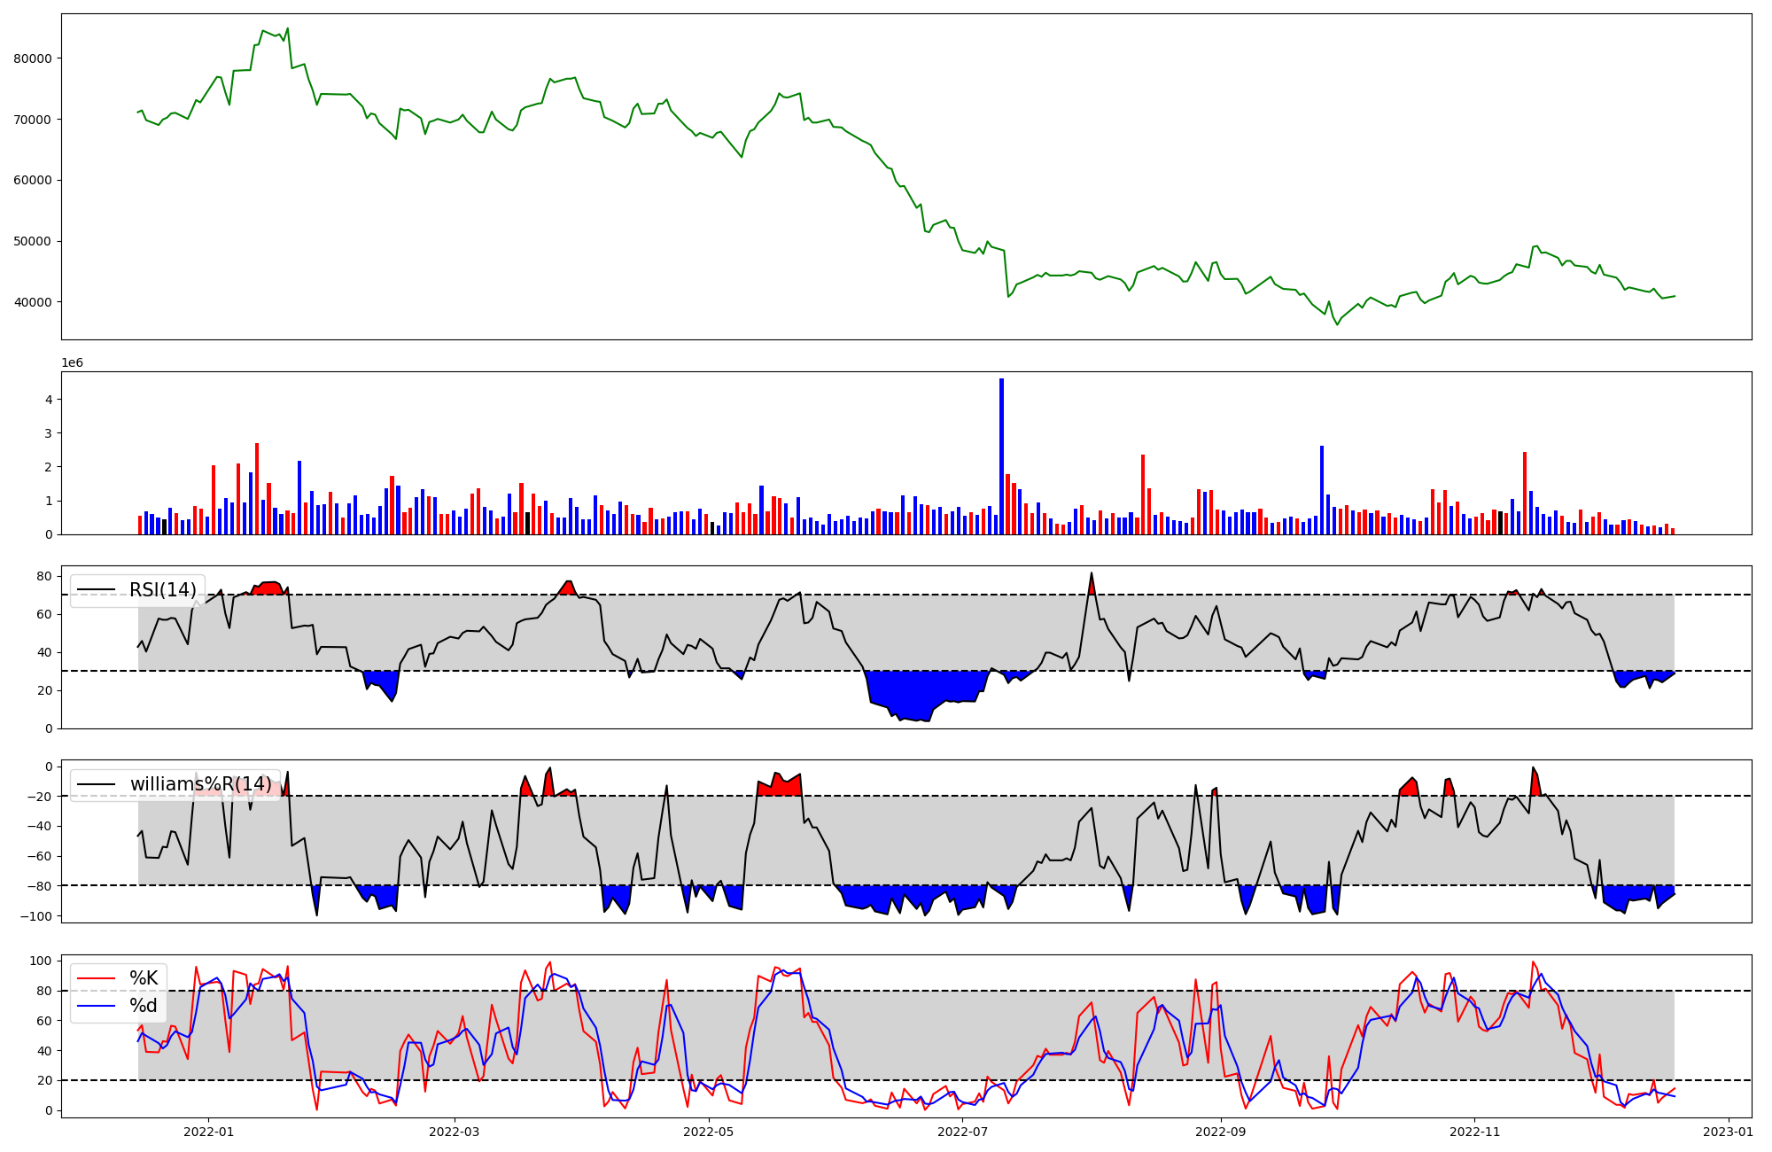
Task: Click the 60000 price axis label
Action: [34, 180]
